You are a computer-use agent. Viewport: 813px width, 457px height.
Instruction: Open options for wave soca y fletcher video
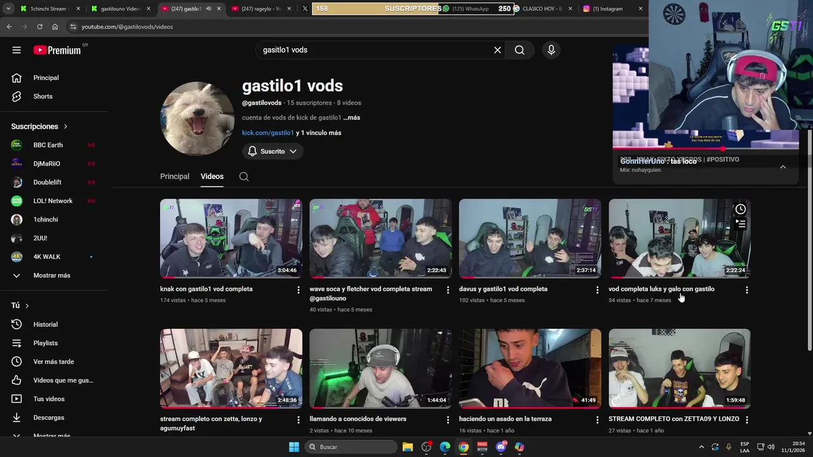click(x=448, y=290)
